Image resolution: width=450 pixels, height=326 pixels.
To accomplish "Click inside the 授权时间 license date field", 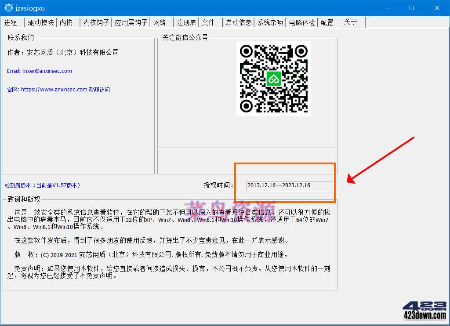I will [285, 185].
